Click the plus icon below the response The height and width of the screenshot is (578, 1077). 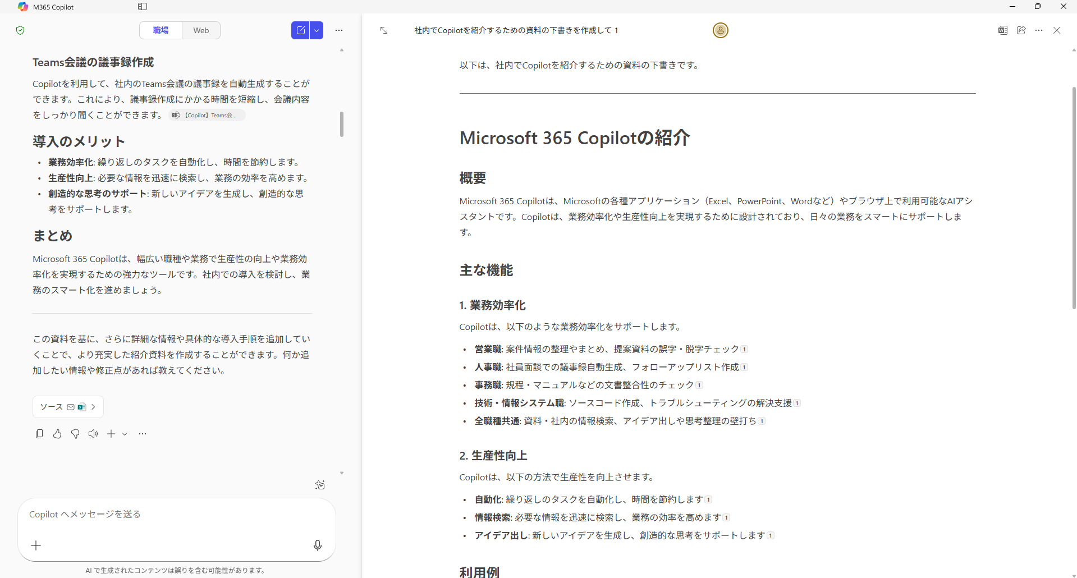point(111,434)
